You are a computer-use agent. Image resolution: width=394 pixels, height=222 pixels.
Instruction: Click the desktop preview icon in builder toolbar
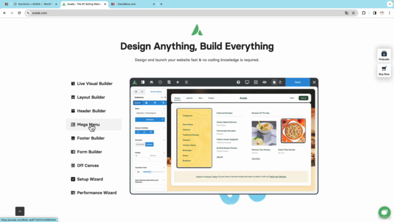point(247,82)
